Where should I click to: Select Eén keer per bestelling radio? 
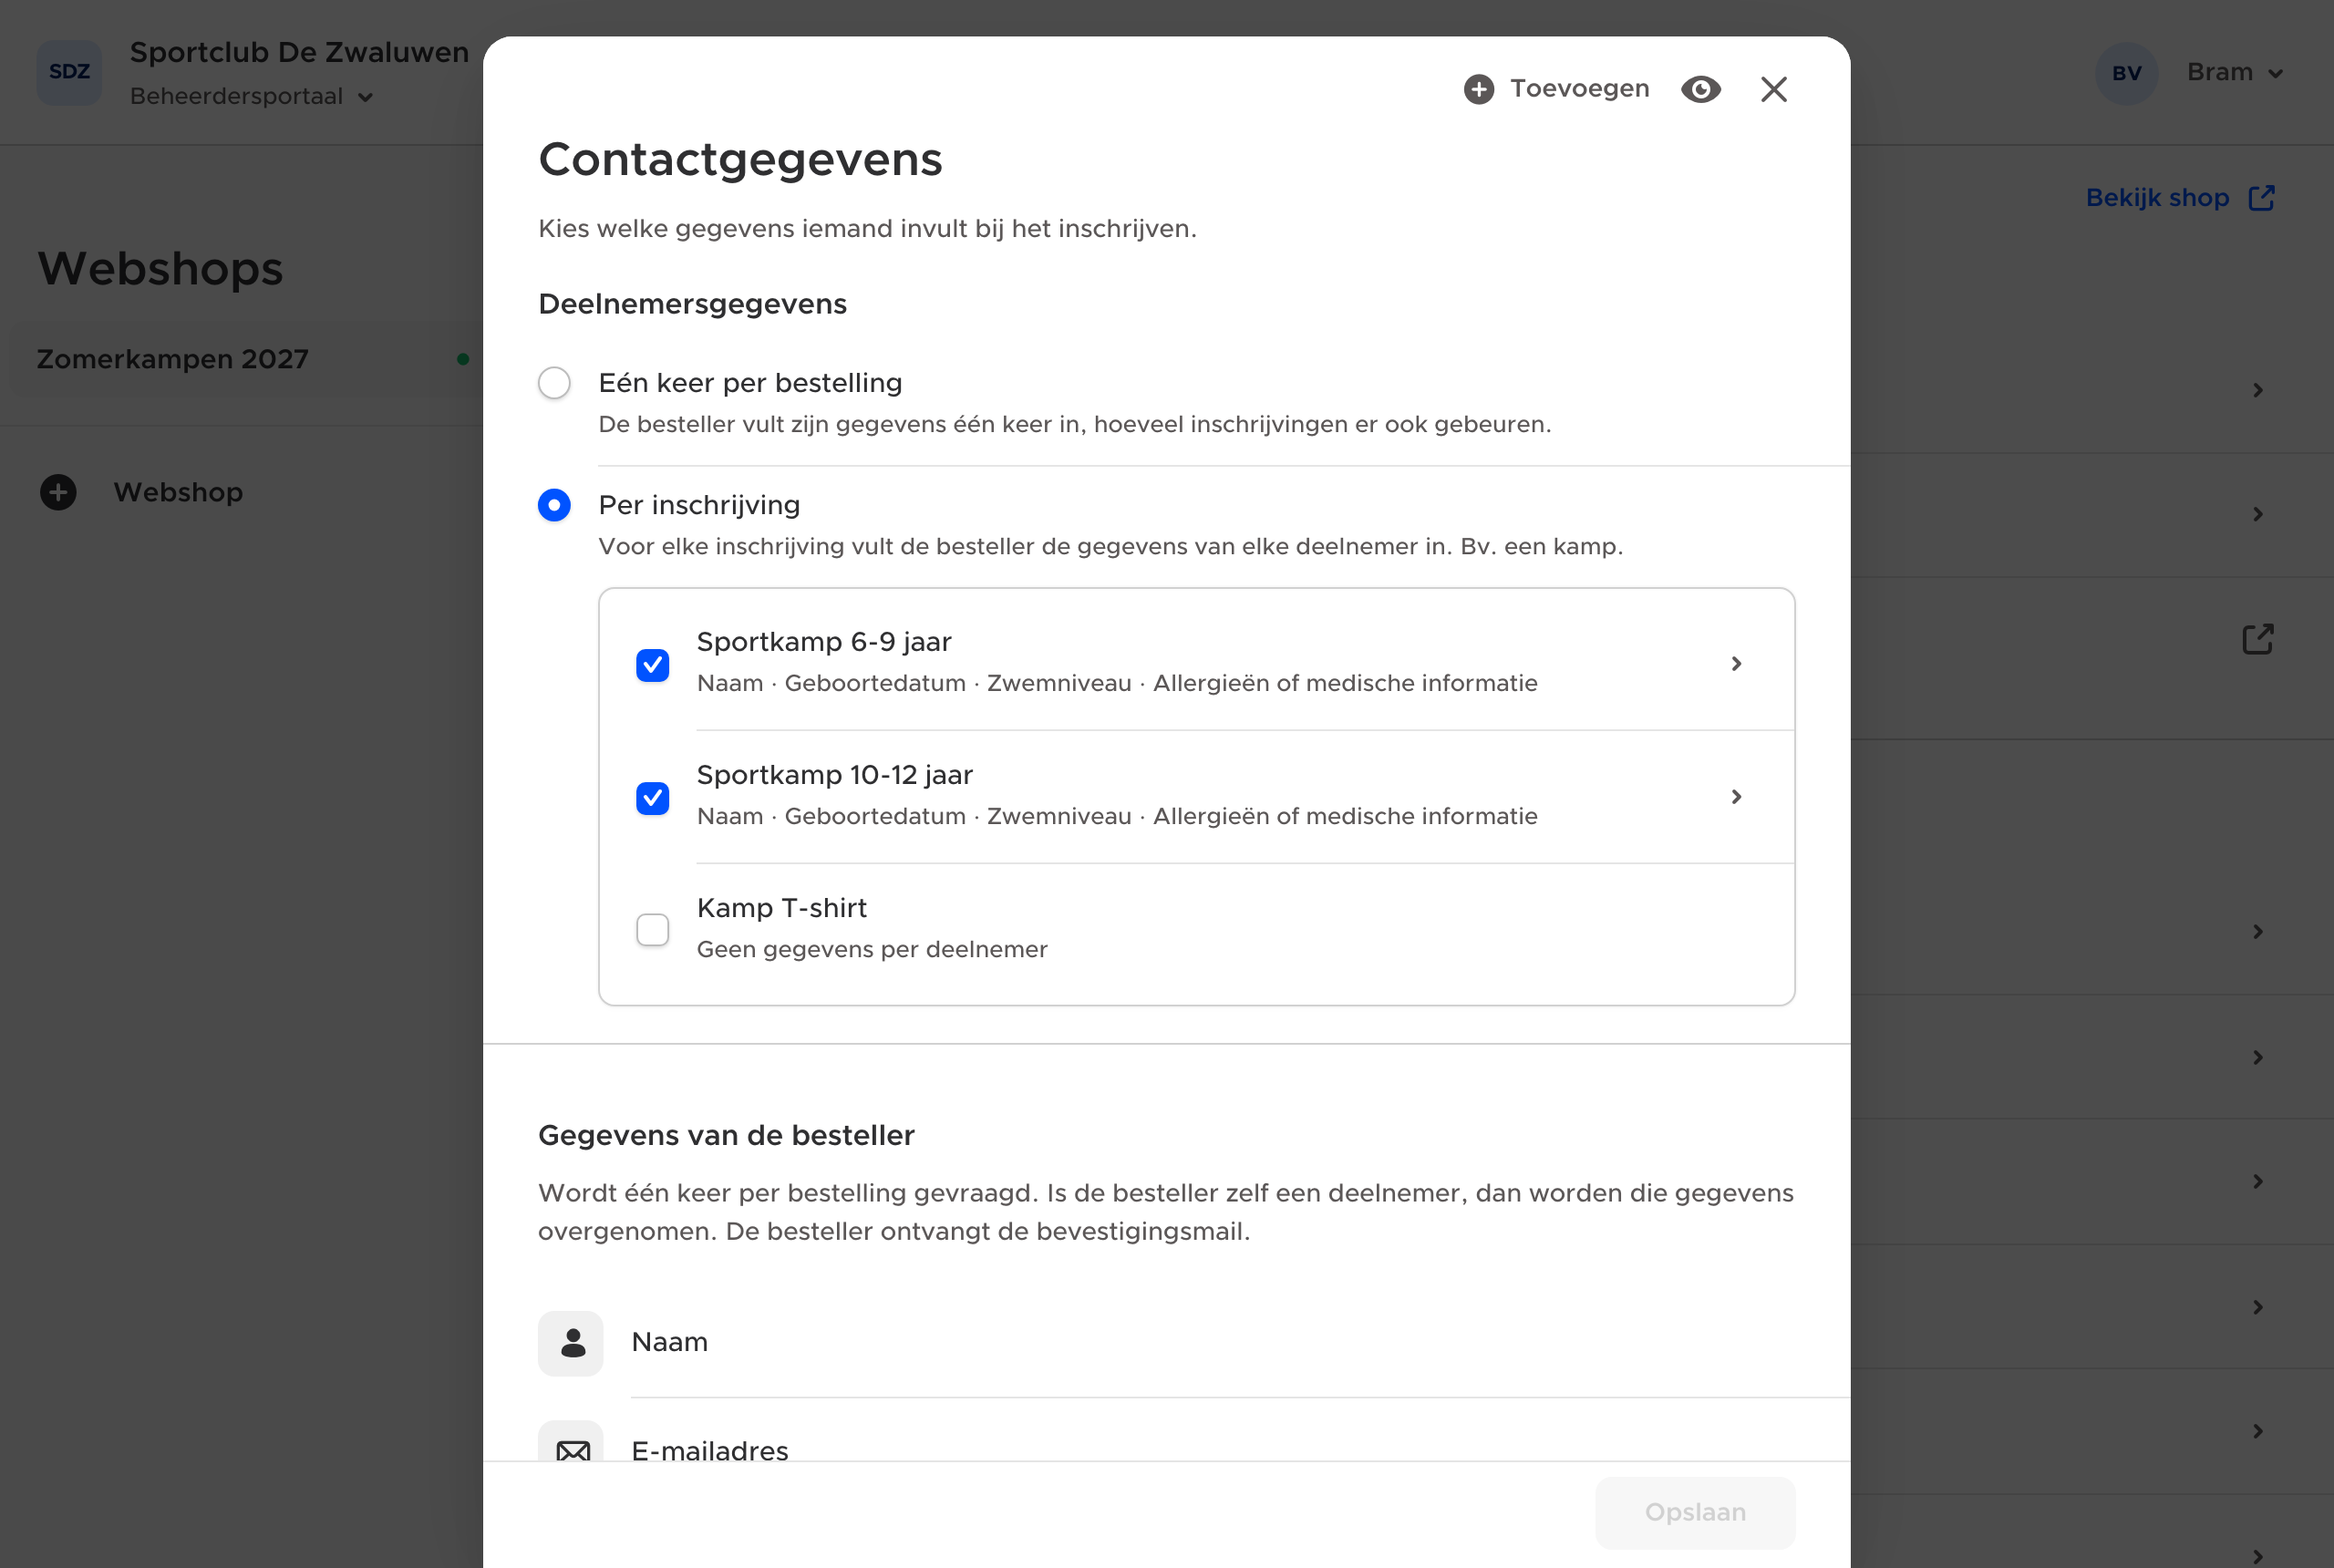point(554,383)
